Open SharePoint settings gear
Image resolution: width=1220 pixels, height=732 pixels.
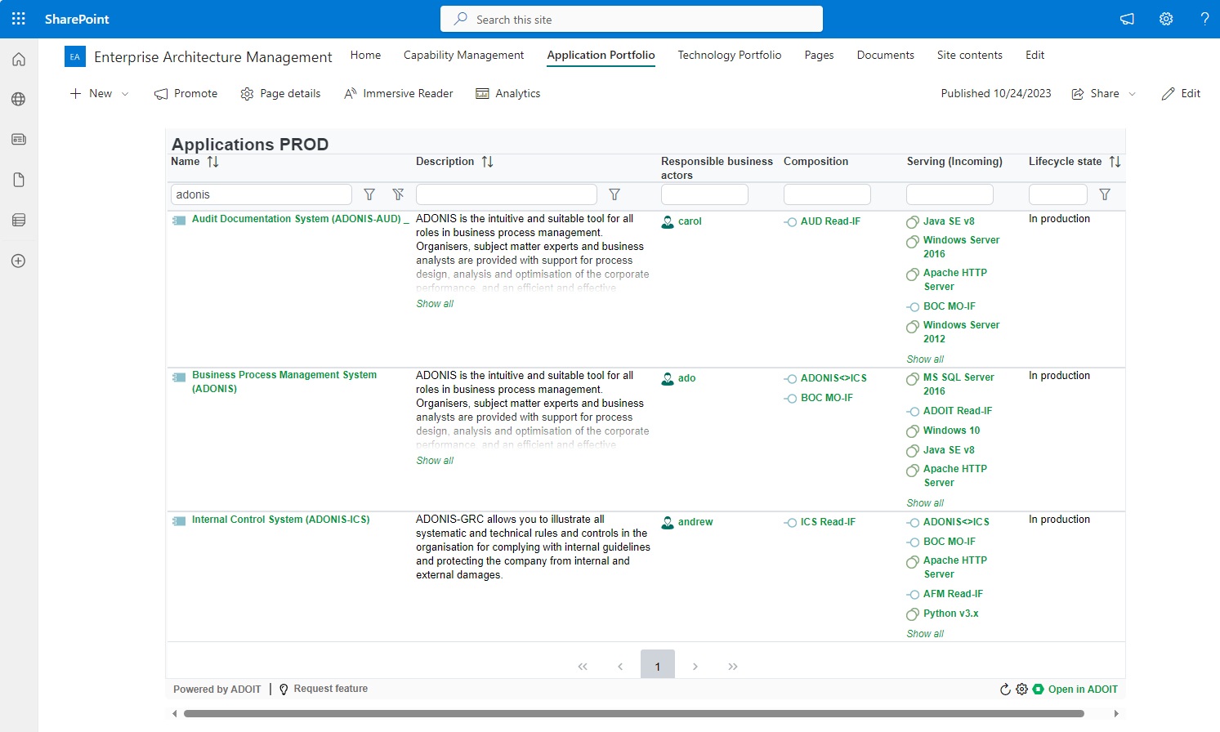click(x=1166, y=19)
